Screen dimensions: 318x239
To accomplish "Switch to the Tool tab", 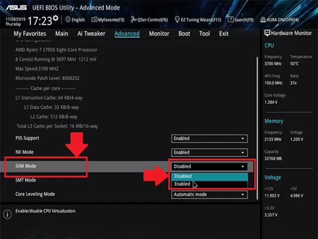I will [204, 34].
